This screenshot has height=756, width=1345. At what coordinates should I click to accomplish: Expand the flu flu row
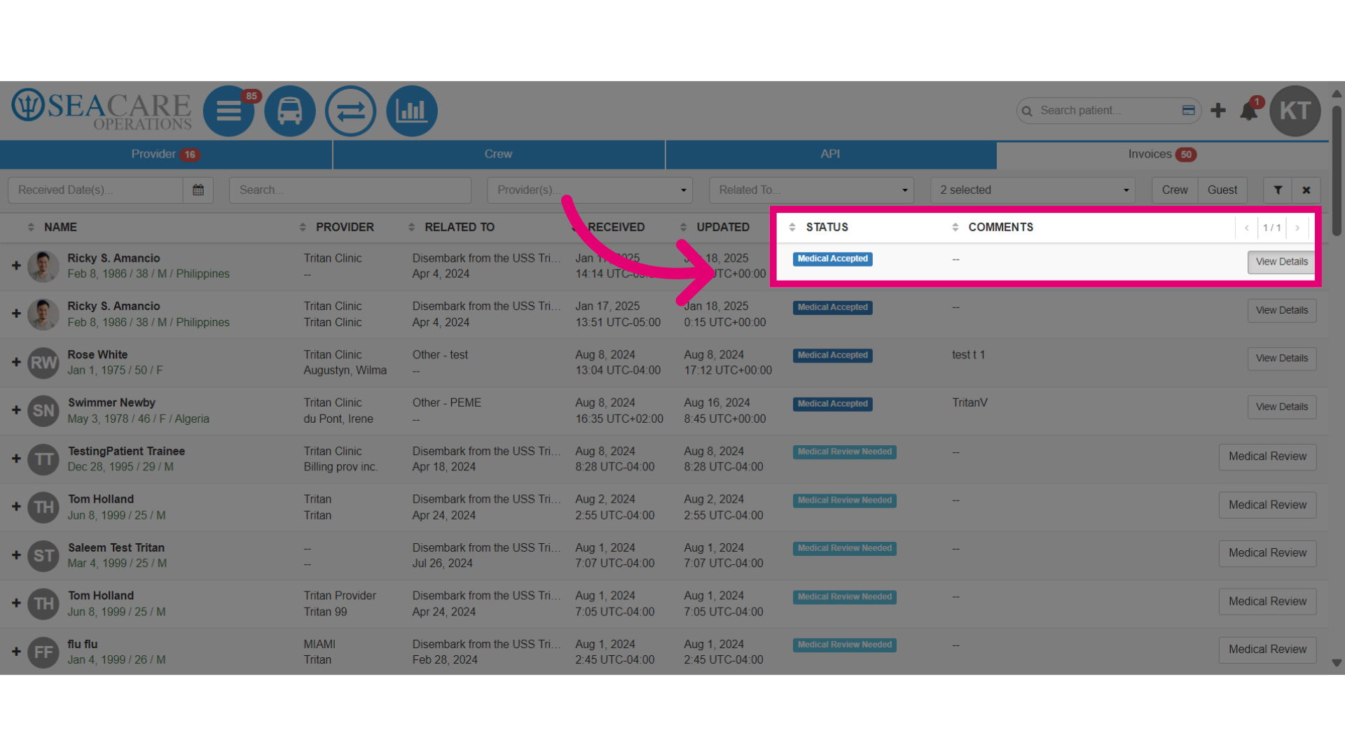click(16, 652)
